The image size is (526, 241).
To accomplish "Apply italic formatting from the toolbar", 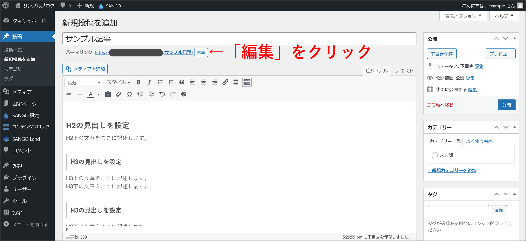I will tap(149, 82).
